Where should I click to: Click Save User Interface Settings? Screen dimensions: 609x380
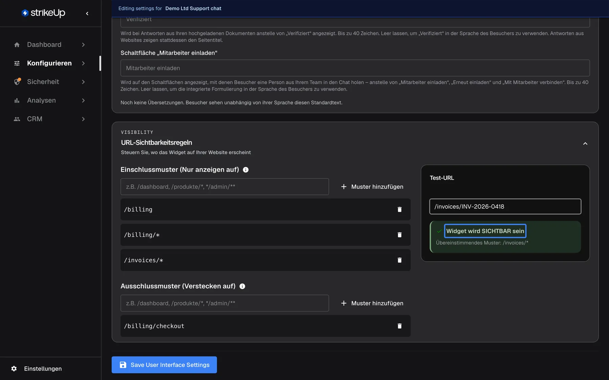click(164, 365)
